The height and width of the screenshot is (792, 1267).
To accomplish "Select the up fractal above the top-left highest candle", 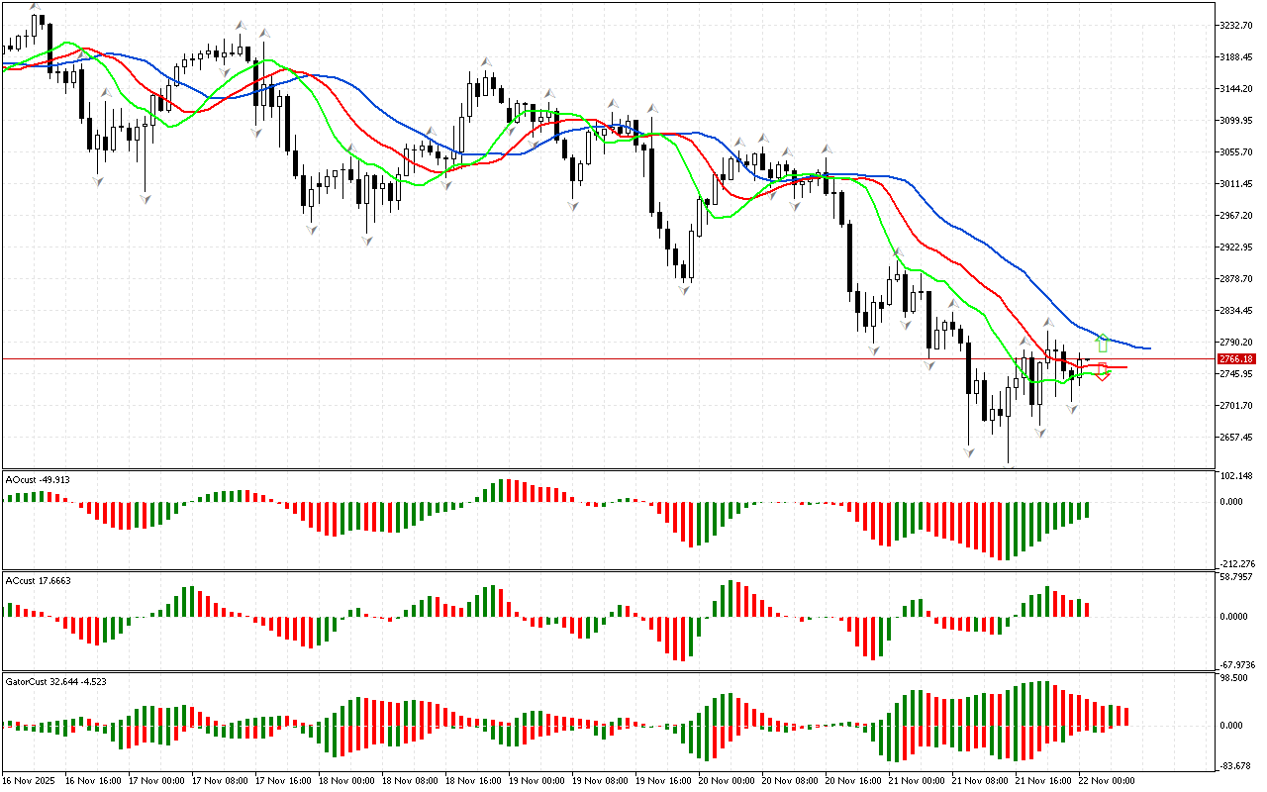I will point(37,7).
